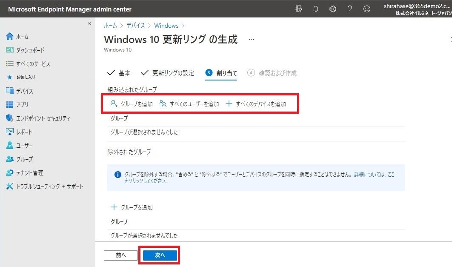452x267 pixels.
Task: Click the Troubleshooting wrench icon
Action: point(9,186)
